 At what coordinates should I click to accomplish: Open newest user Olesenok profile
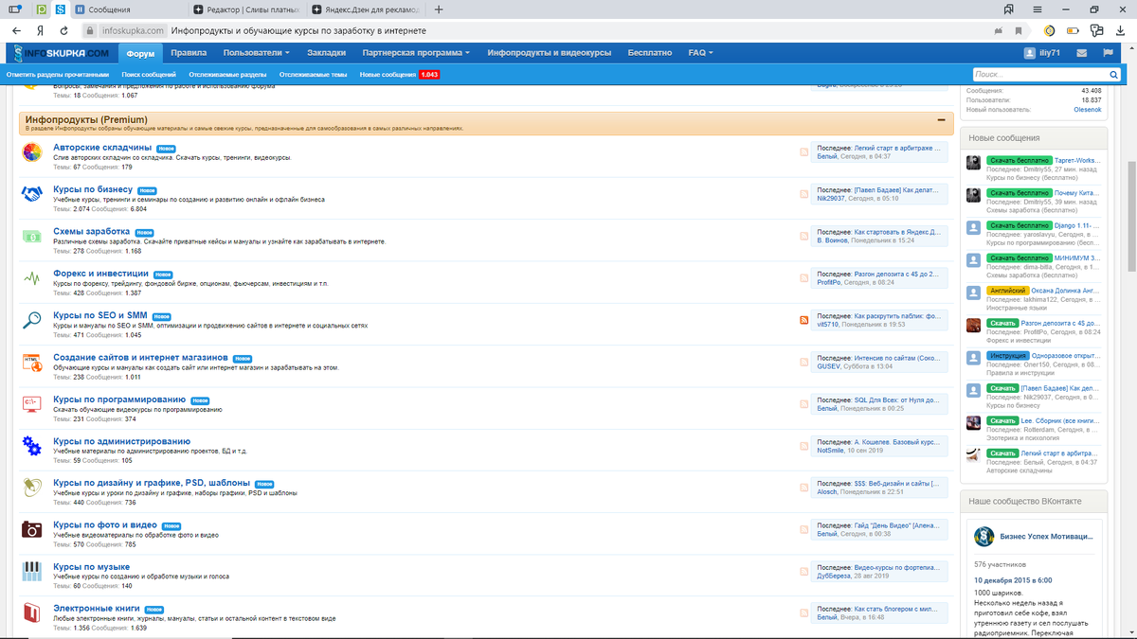[x=1087, y=110]
